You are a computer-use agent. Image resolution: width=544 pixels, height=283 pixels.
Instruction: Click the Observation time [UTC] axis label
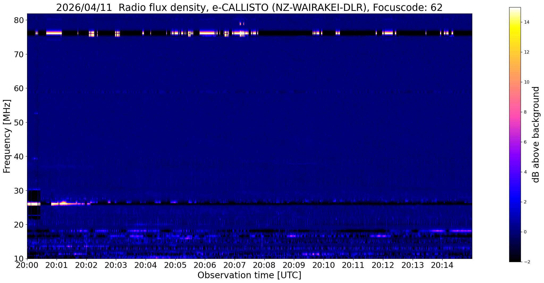coord(249,275)
